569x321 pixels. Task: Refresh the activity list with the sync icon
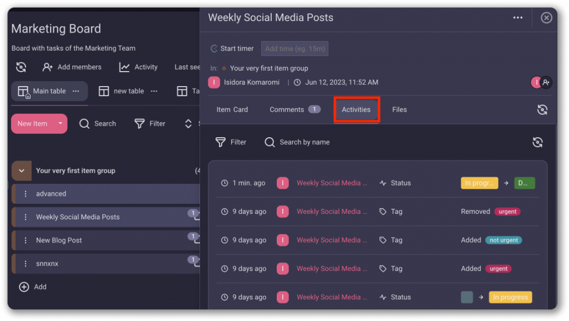click(x=537, y=142)
